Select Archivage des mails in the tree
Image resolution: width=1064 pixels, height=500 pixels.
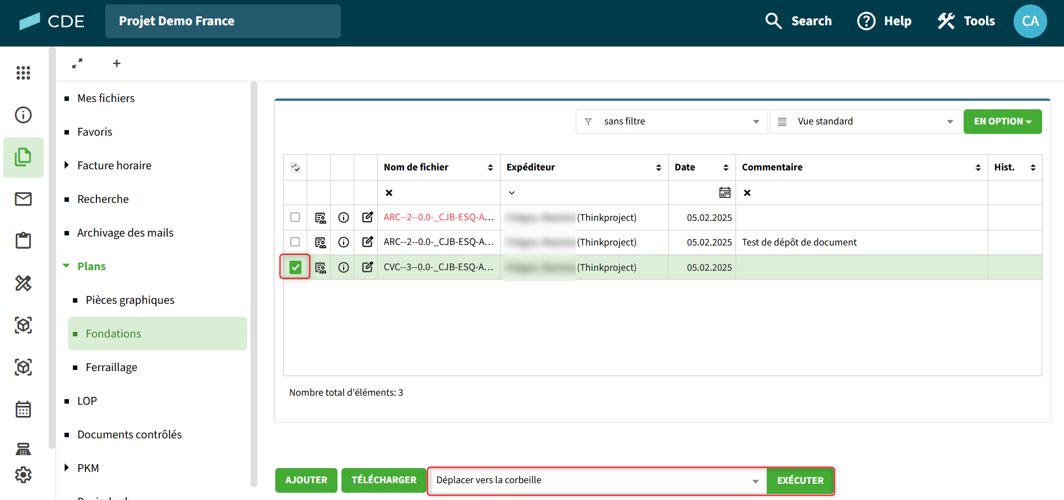pyautogui.click(x=126, y=233)
